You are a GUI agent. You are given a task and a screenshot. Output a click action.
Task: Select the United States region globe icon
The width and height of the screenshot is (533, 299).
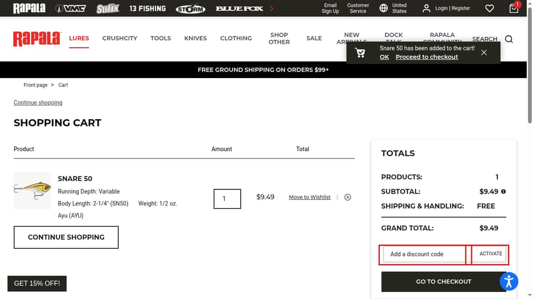pos(384,8)
